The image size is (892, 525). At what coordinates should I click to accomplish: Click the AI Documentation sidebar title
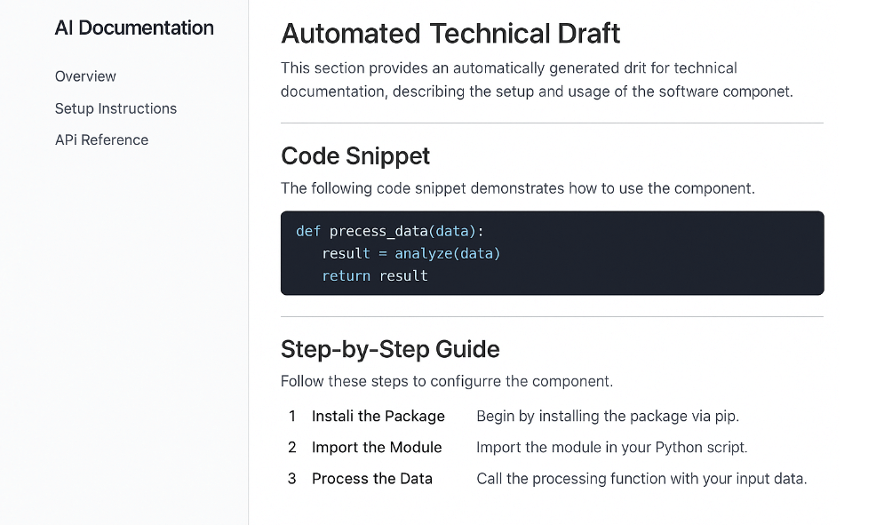click(x=134, y=28)
